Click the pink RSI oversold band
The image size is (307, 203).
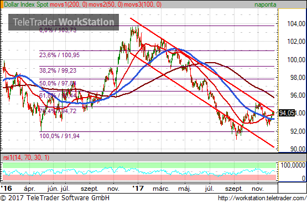(139, 177)
